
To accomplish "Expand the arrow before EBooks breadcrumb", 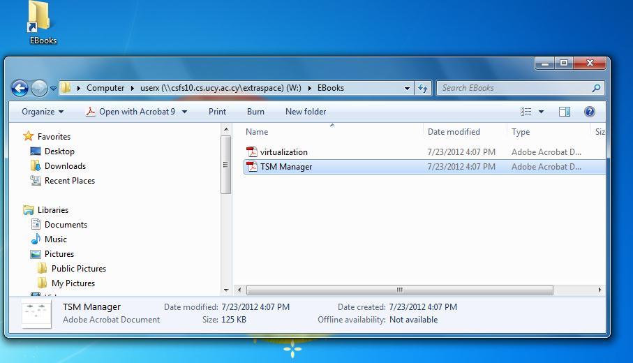I will (310, 88).
